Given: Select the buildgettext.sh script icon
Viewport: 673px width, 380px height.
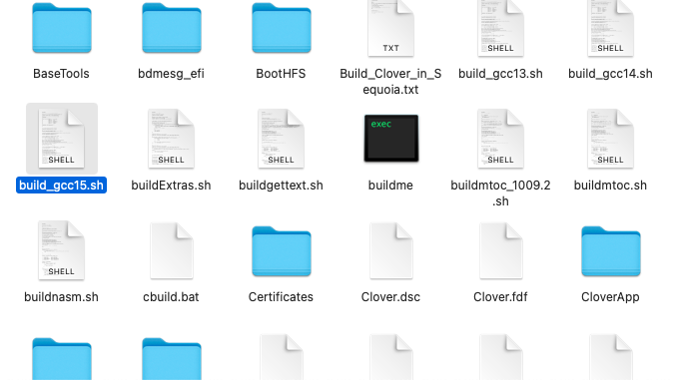Looking at the screenshot, I should (x=282, y=139).
